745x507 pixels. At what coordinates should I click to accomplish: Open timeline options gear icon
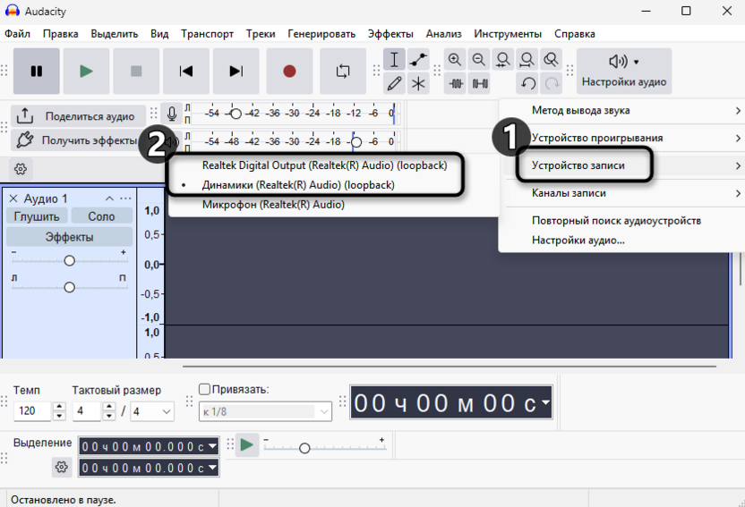click(21, 169)
